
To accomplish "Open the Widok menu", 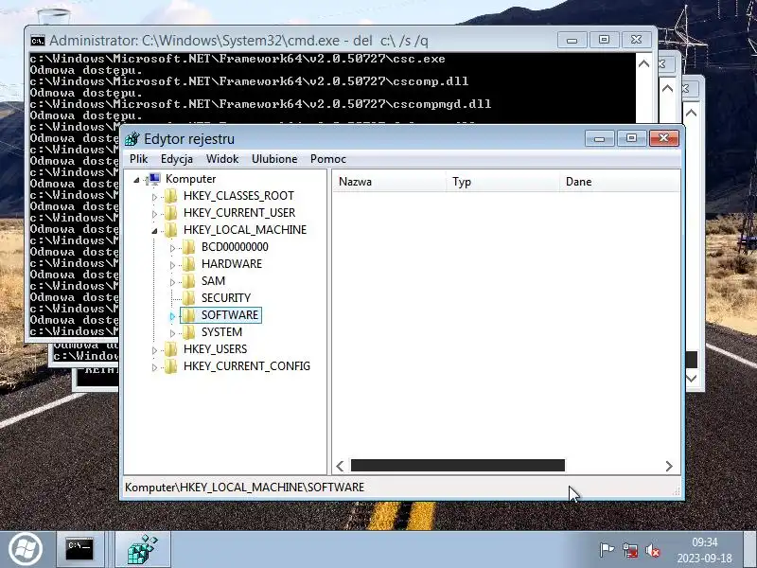I will 222,159.
